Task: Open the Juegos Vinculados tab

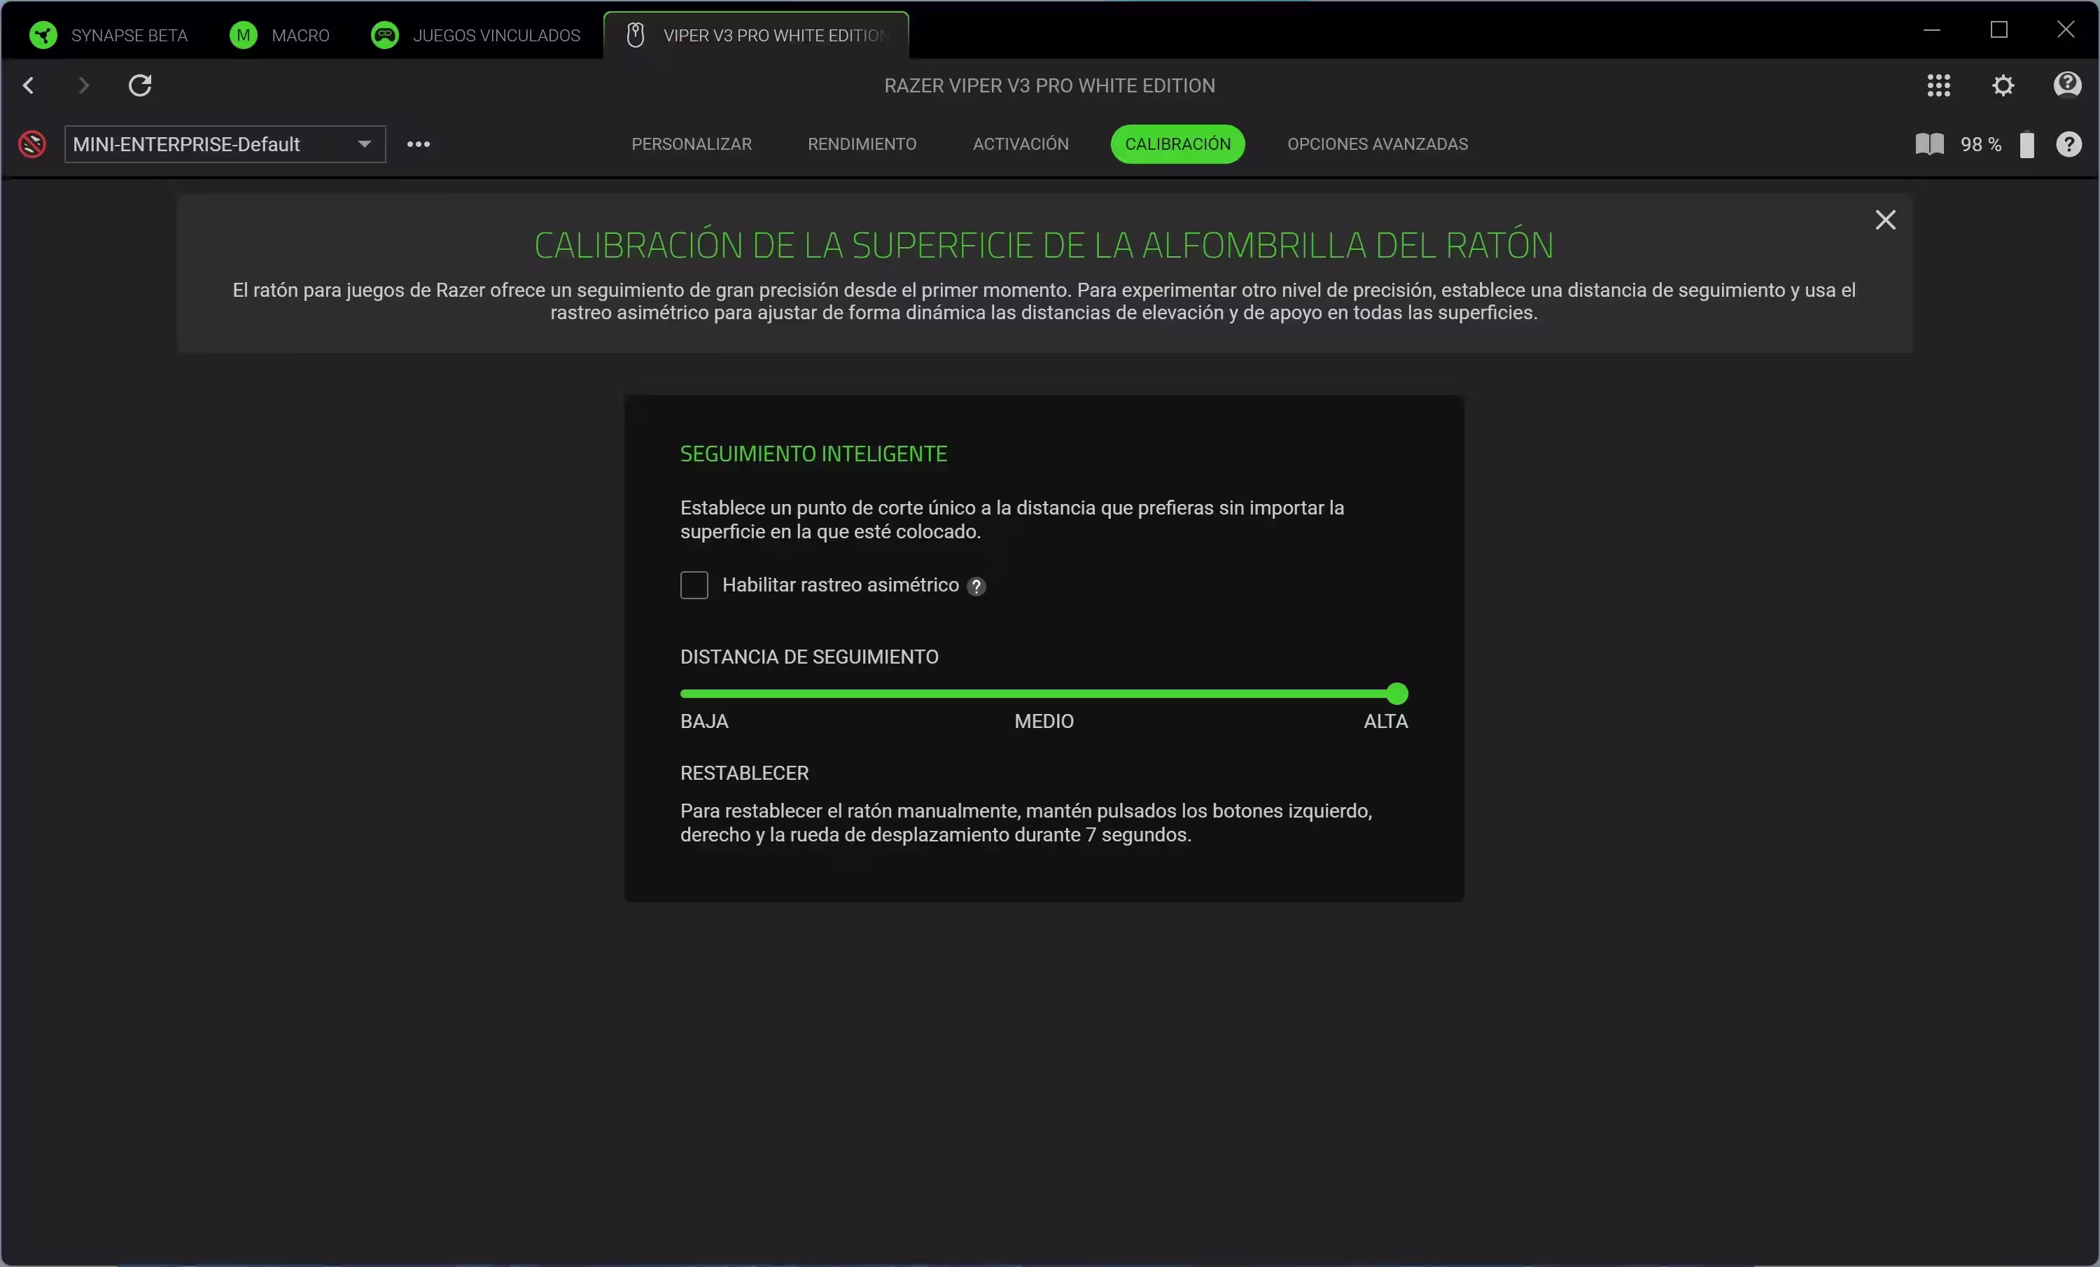Action: click(475, 35)
